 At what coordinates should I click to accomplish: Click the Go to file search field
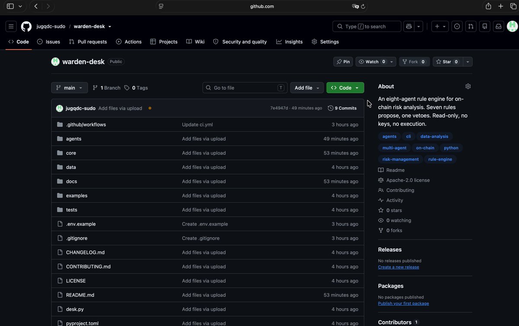245,88
